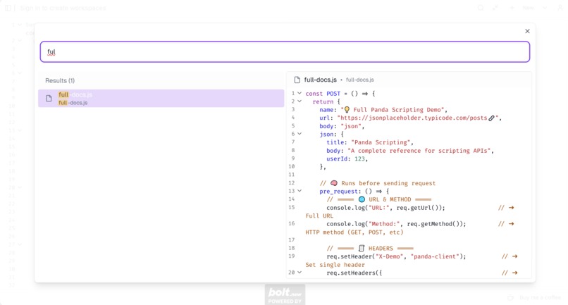Close the search dialog with X
The height and width of the screenshot is (305, 568).
coord(527,31)
